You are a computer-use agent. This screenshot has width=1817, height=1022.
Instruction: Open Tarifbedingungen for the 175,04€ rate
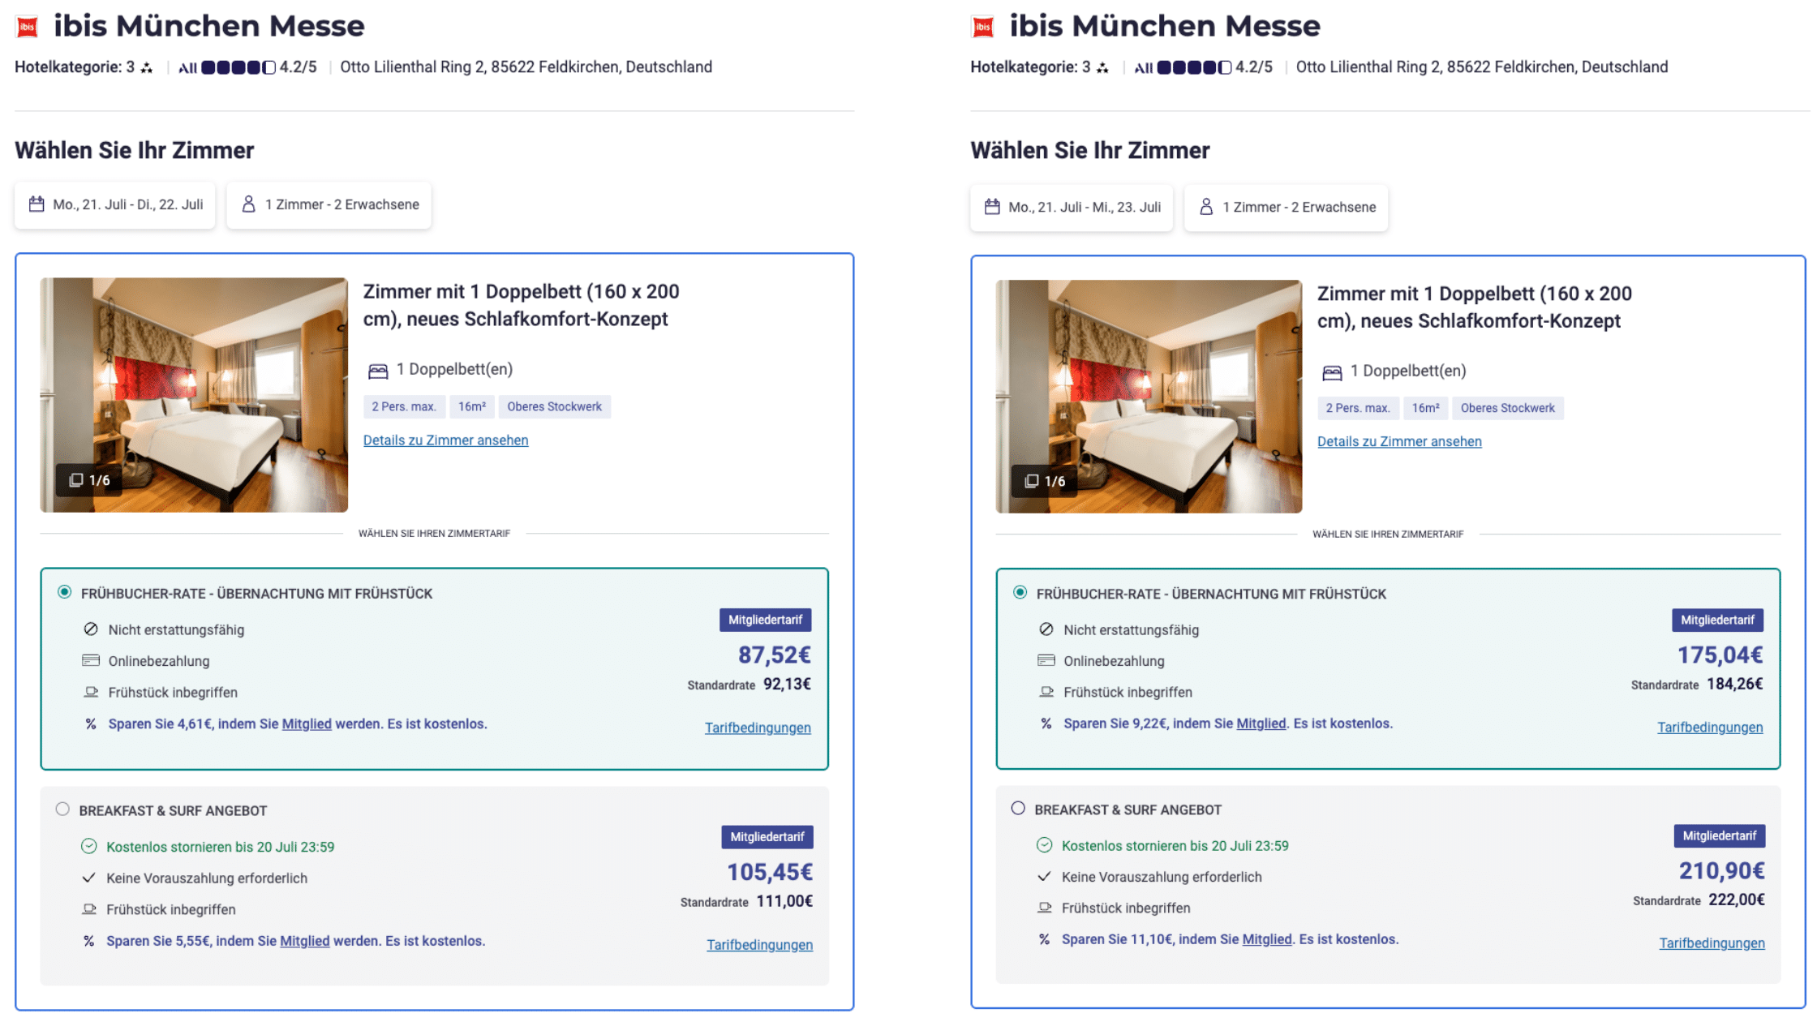pos(1710,728)
